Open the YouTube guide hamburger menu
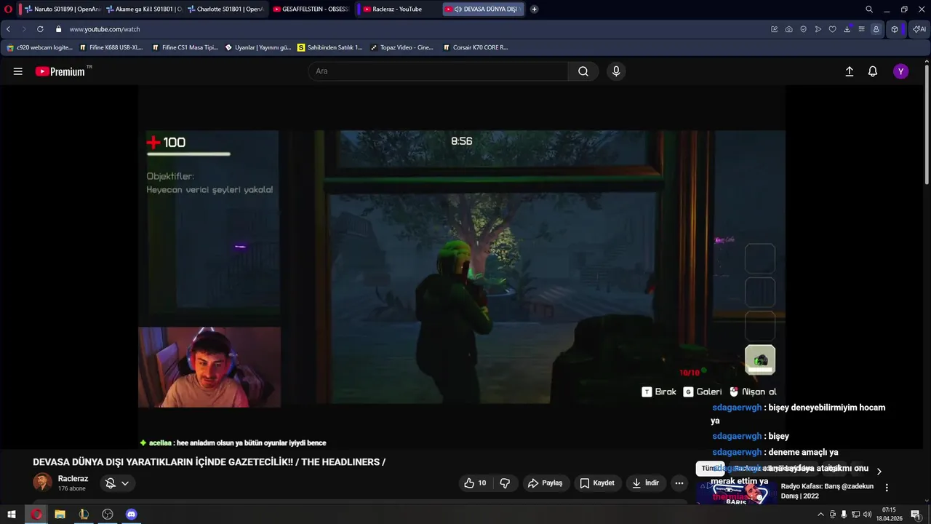The image size is (931, 524). pyautogui.click(x=18, y=71)
